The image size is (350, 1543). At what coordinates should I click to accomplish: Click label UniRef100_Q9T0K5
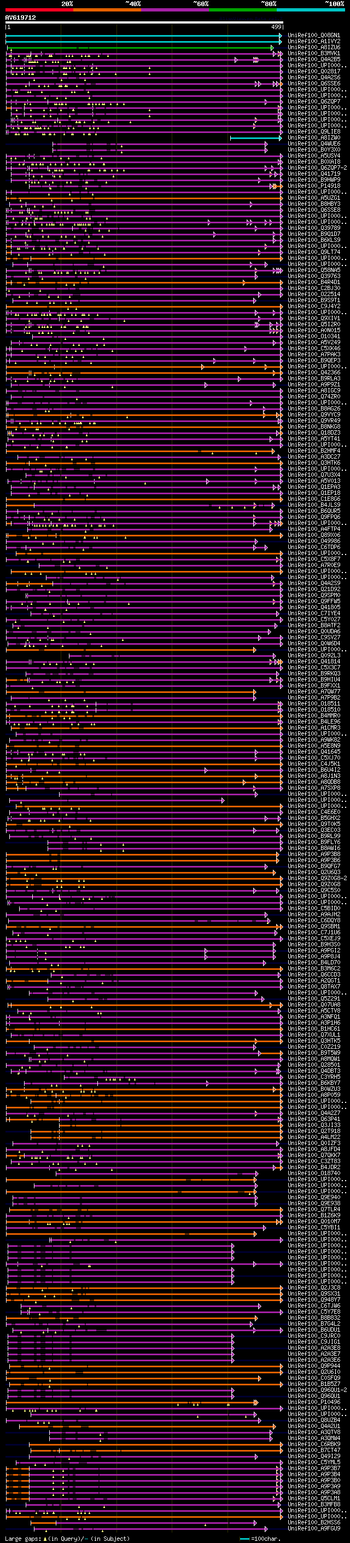(x=314, y=824)
